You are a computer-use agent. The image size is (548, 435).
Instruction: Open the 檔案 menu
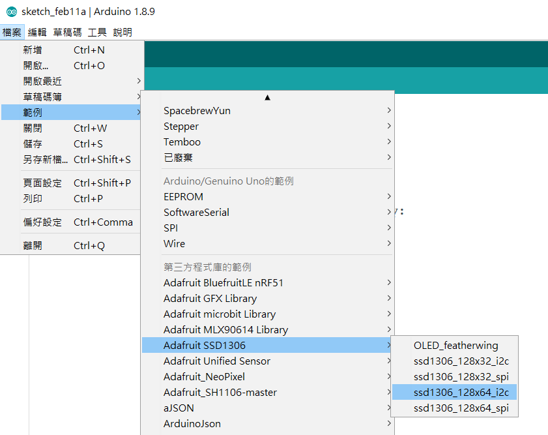12,33
